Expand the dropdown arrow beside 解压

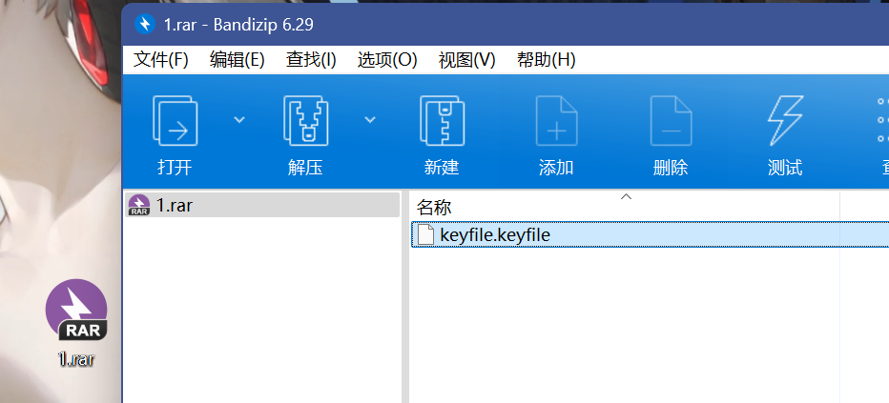pos(370,119)
